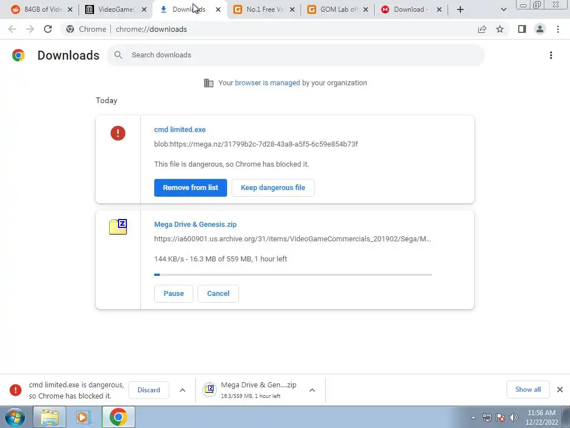570x428 pixels.
Task: Click the taskbar clock showing 11:56 AM
Action: [x=541, y=417]
